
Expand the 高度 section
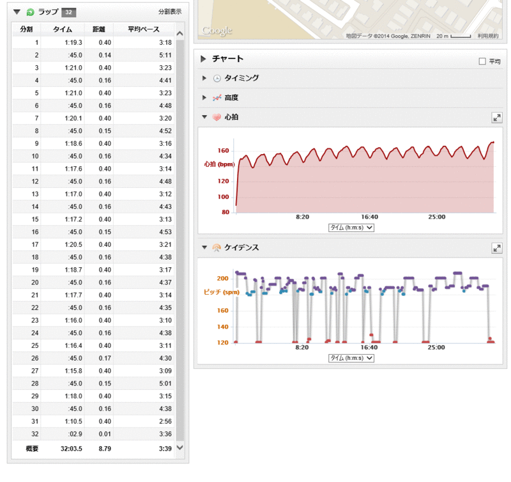point(204,98)
